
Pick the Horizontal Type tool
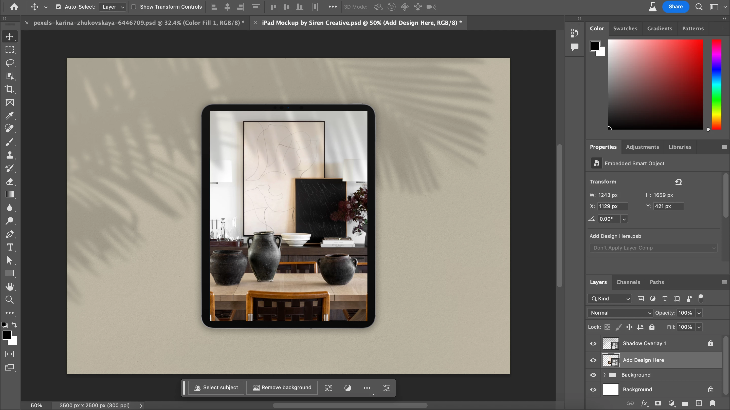tap(10, 247)
